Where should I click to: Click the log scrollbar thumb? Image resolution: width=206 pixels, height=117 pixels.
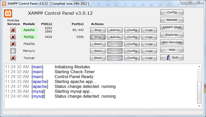click(x=199, y=93)
